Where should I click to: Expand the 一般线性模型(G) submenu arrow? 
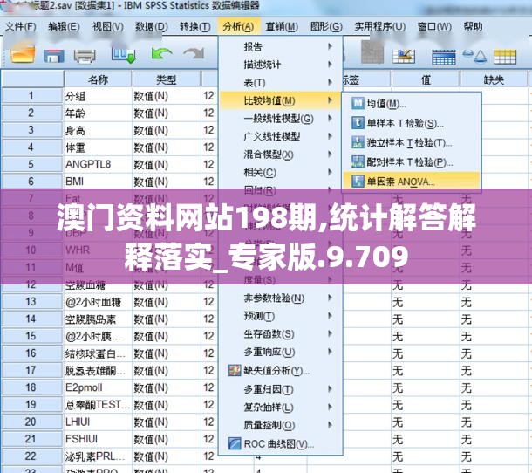click(330, 118)
